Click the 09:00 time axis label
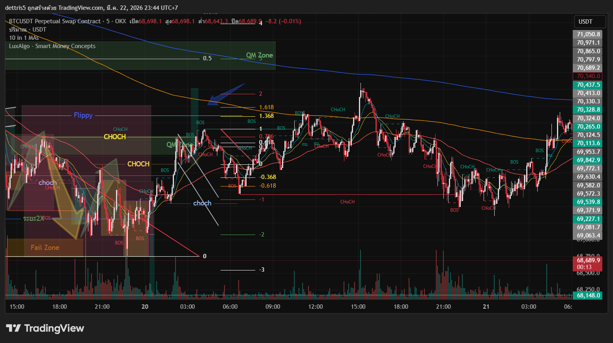 pos(273,307)
